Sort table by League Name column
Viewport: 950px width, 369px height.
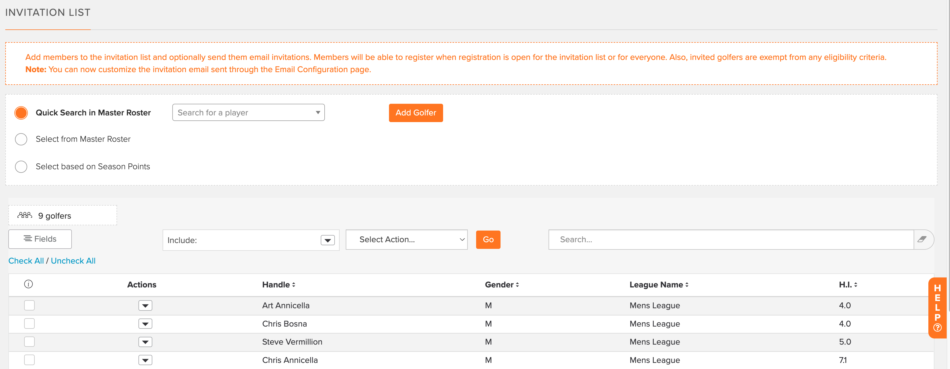pos(659,285)
